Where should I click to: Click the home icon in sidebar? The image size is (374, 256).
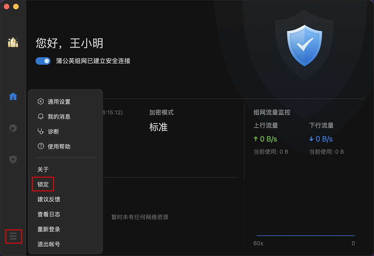[13, 96]
